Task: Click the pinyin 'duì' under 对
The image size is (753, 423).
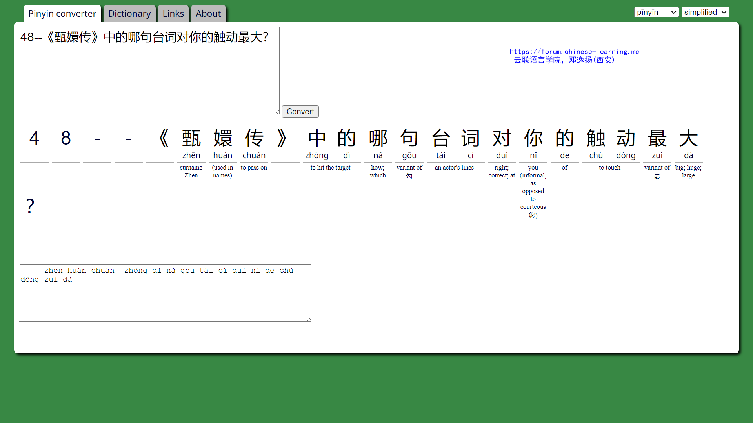Action: 502,155
